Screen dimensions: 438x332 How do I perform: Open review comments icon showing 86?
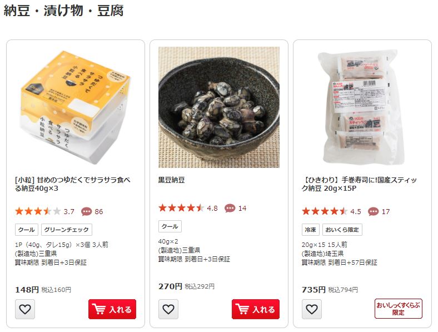pyautogui.click(x=86, y=211)
